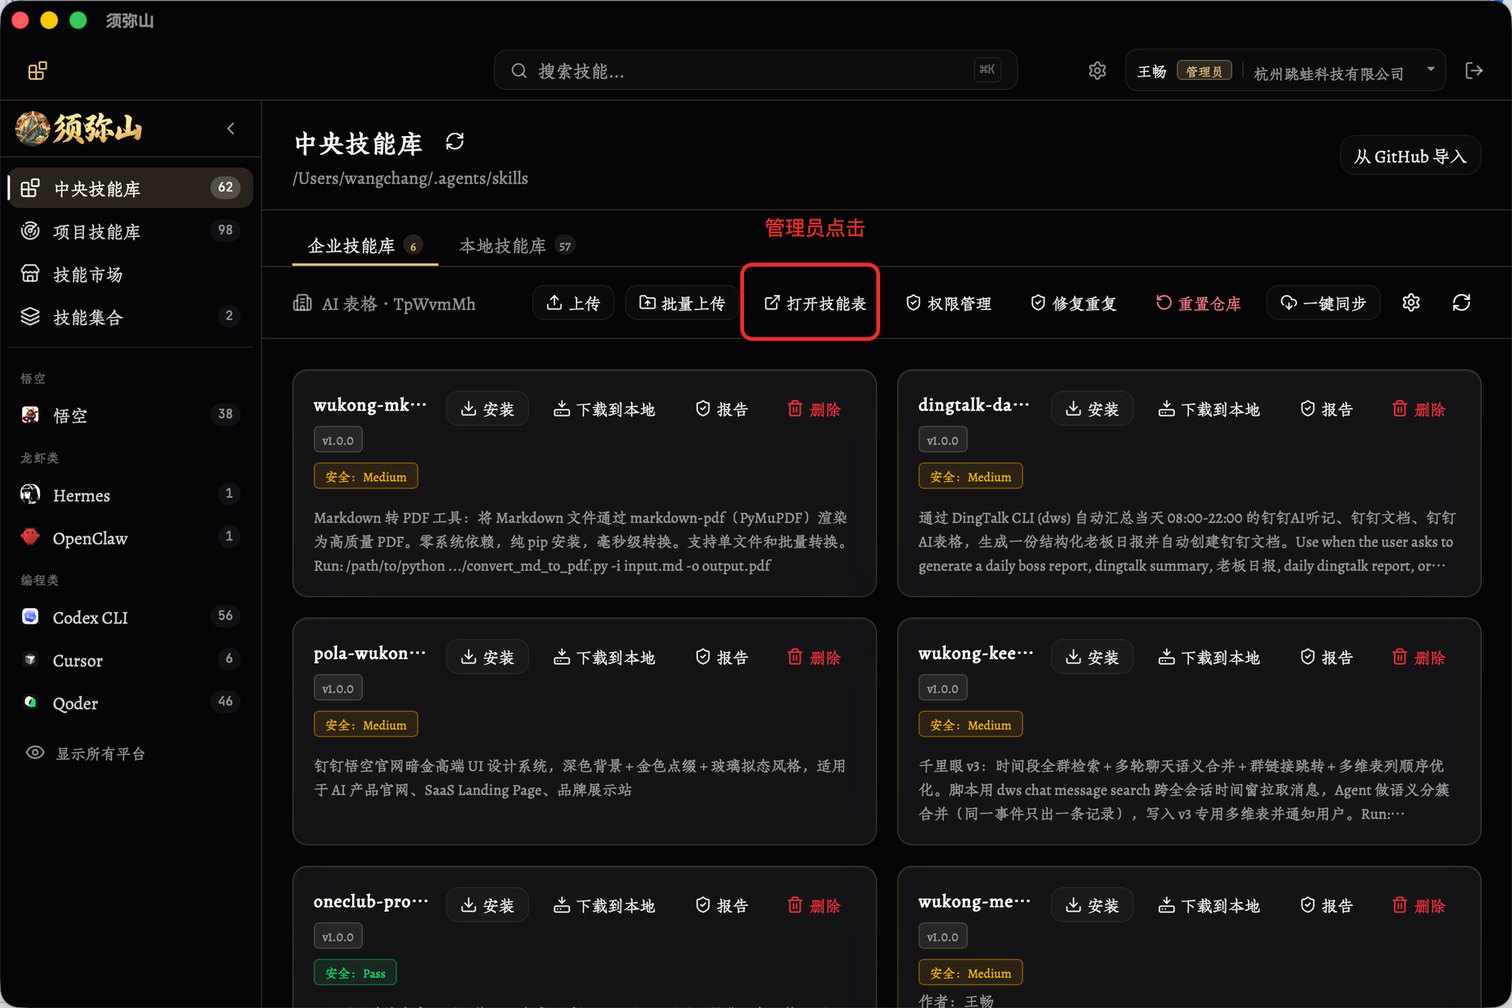The image size is (1512, 1008).
Task: Download wukong-mk skill to local
Action: [604, 409]
